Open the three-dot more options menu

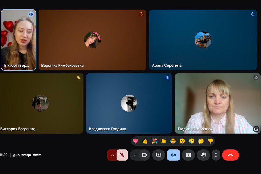(216, 155)
